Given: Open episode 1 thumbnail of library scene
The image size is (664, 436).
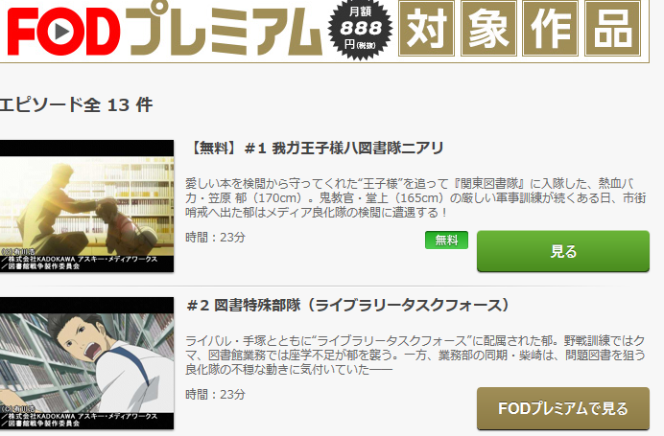Looking at the screenshot, I should (86, 206).
